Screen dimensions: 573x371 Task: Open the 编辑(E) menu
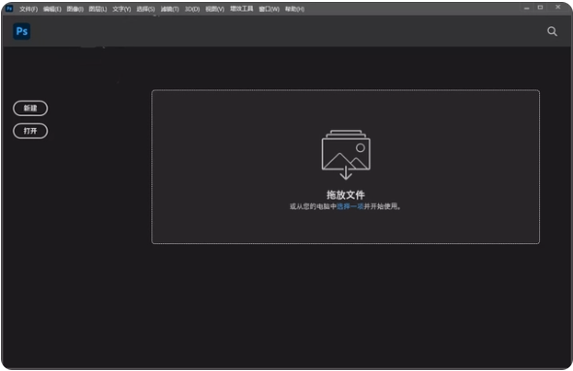coord(52,9)
